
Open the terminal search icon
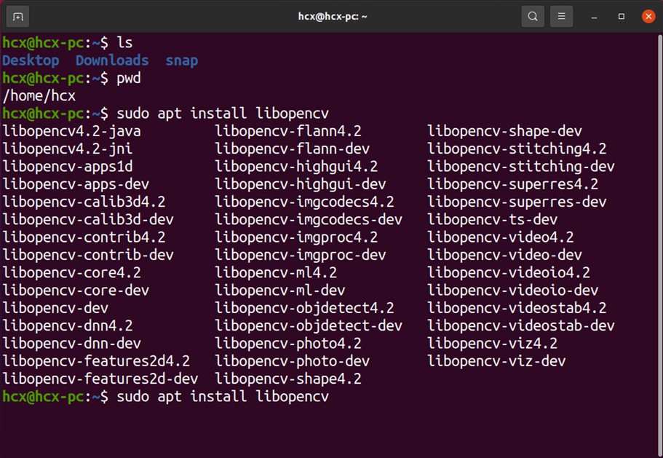click(x=533, y=16)
